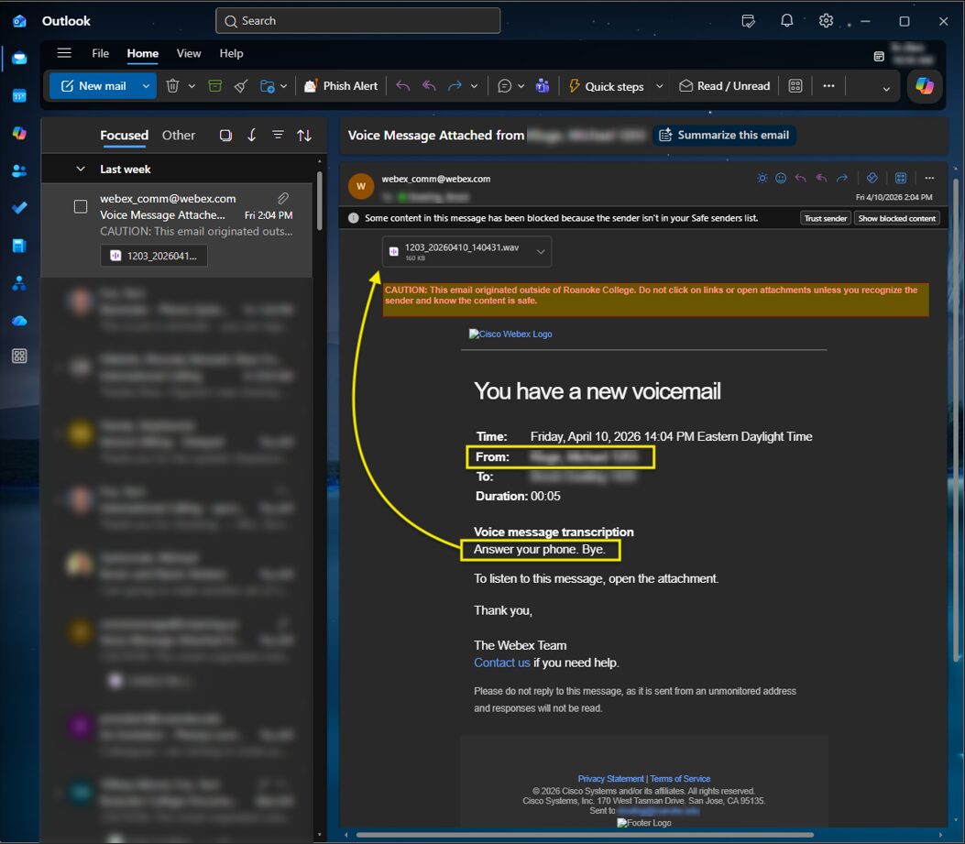Open the Calendar app in sidebar
This screenshot has width=965, height=844.
[19, 95]
